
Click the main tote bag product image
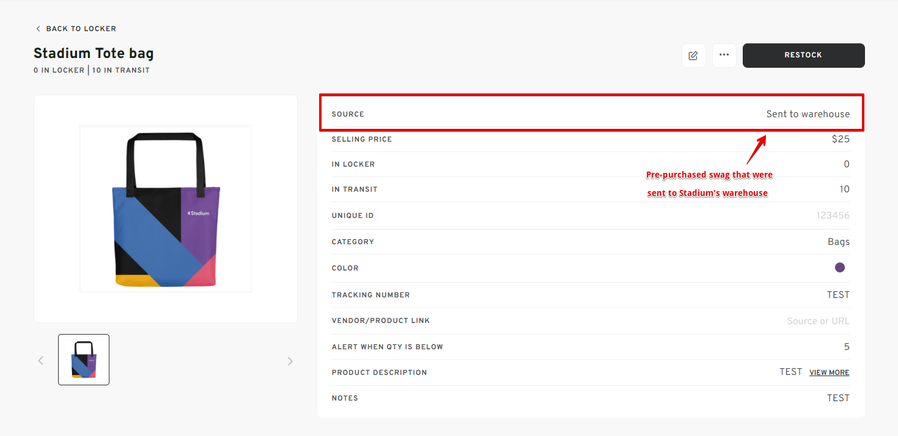click(166, 209)
